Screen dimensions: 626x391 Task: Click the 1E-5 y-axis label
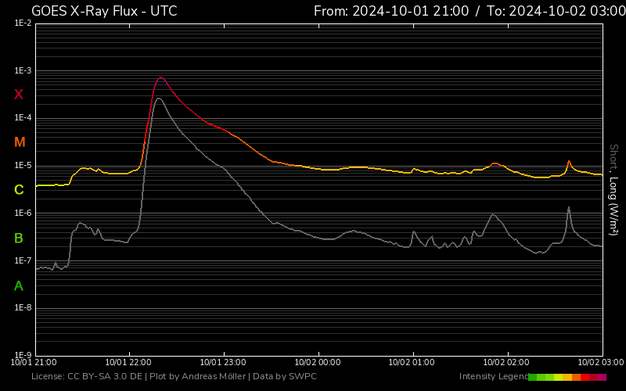click(x=23, y=165)
